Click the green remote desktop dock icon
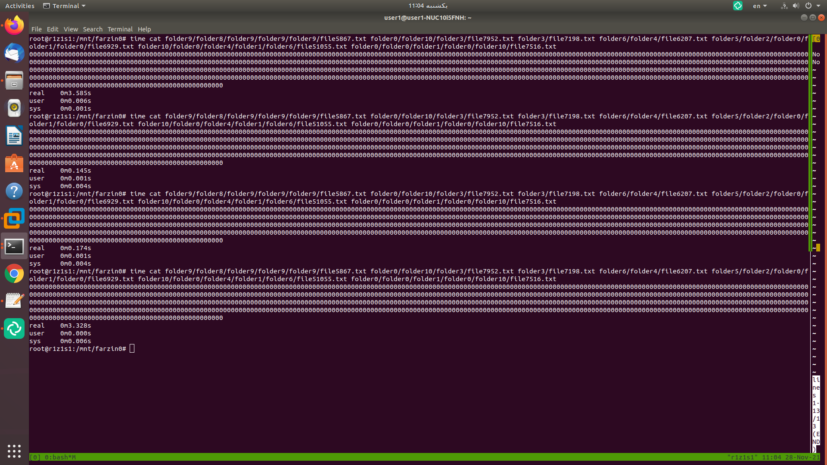827x465 pixels. click(x=14, y=329)
